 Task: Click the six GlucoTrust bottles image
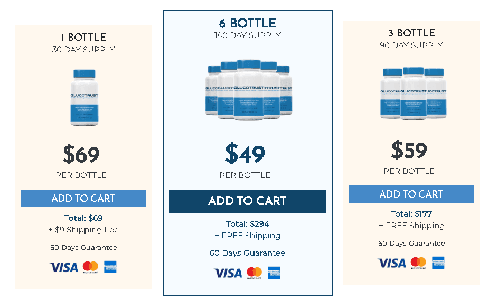point(248,90)
